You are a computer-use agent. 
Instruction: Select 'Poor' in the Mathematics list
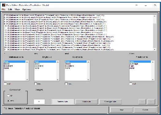click(15, 62)
